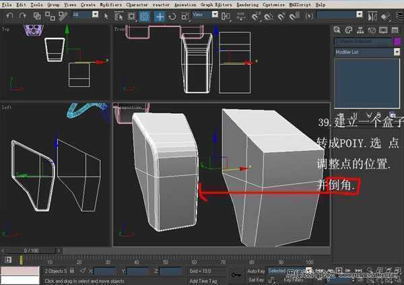Open the Group menu
The width and height of the screenshot is (404, 285).
tap(53, 5)
